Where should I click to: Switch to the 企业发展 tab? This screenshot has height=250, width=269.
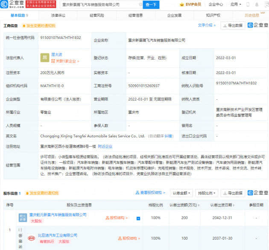tap(174, 15)
